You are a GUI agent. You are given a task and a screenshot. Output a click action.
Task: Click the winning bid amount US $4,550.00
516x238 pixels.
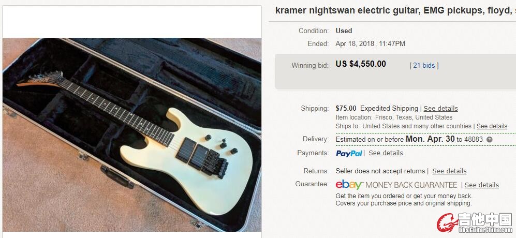click(361, 64)
